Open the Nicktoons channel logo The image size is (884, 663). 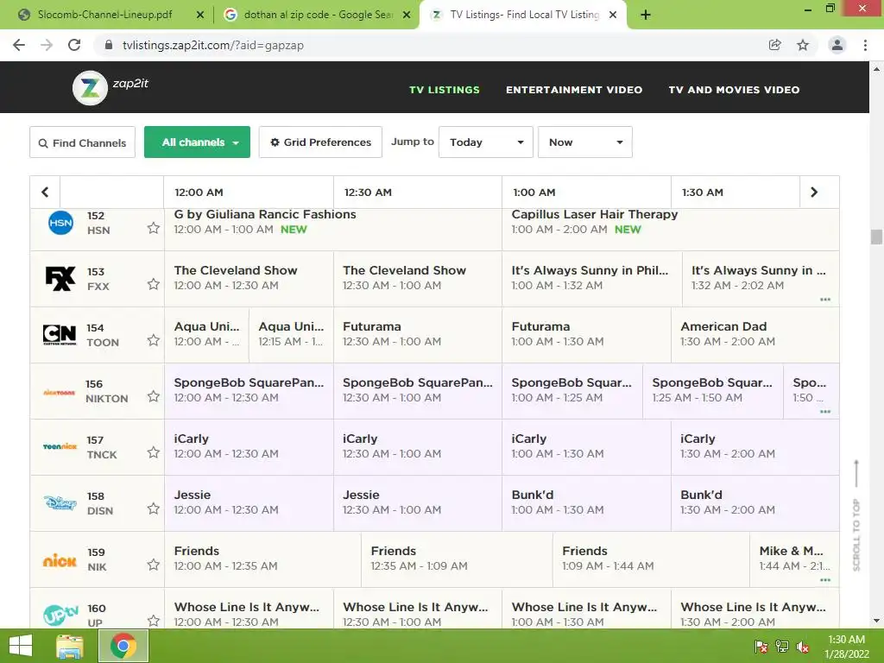click(x=60, y=393)
